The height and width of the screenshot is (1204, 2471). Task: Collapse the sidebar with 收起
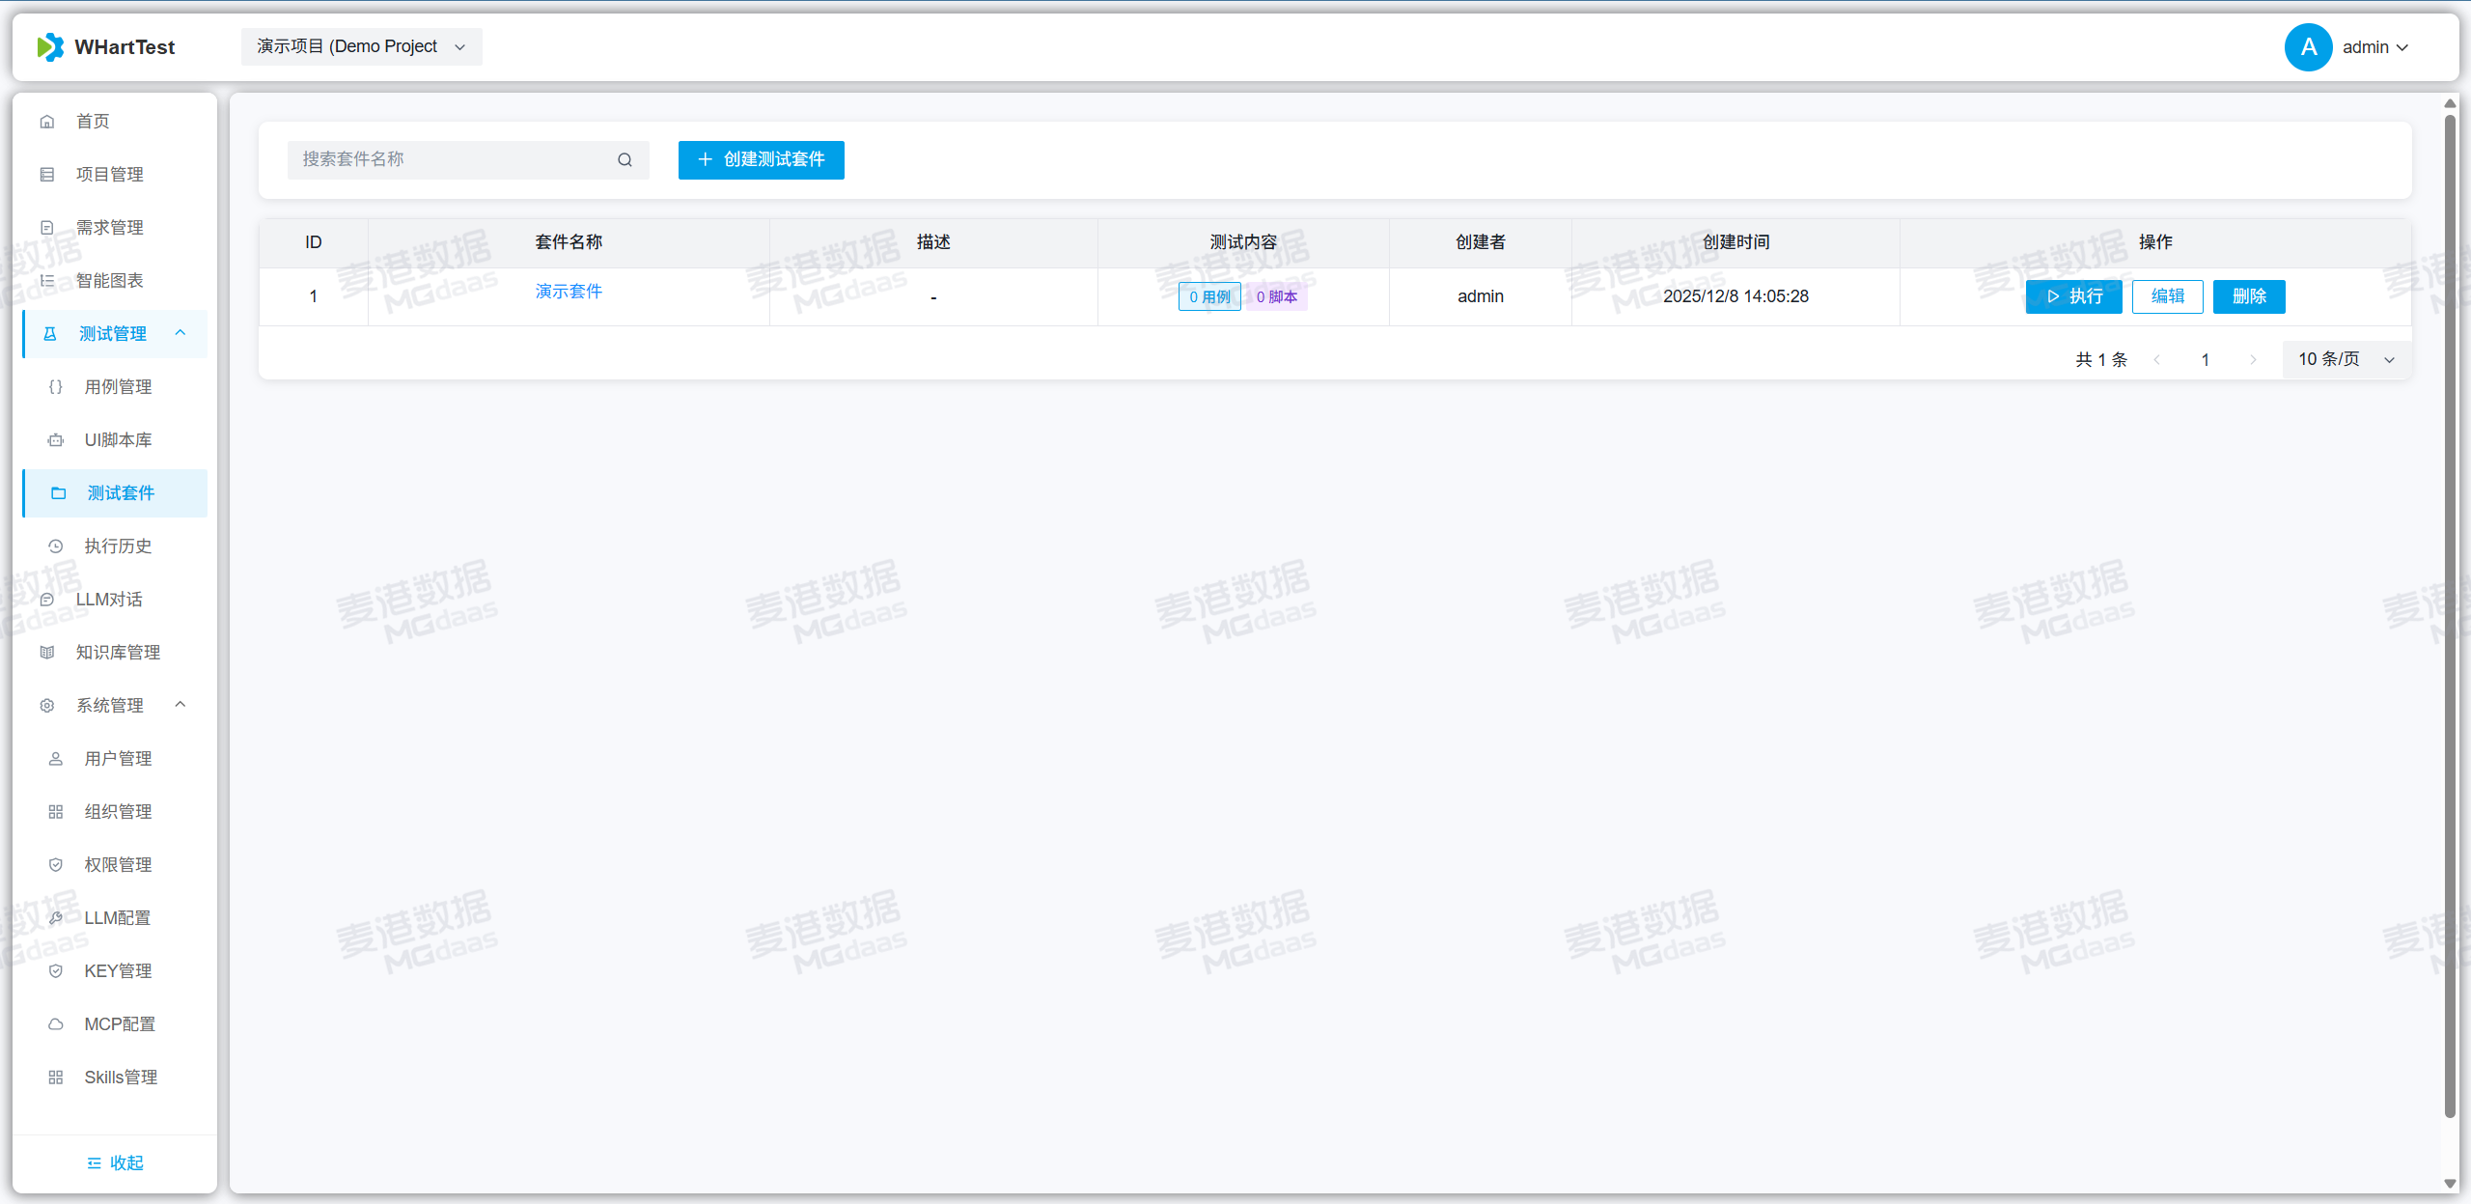[x=115, y=1162]
